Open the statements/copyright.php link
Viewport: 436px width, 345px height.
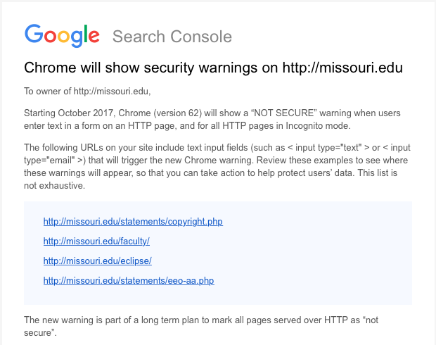click(x=133, y=221)
